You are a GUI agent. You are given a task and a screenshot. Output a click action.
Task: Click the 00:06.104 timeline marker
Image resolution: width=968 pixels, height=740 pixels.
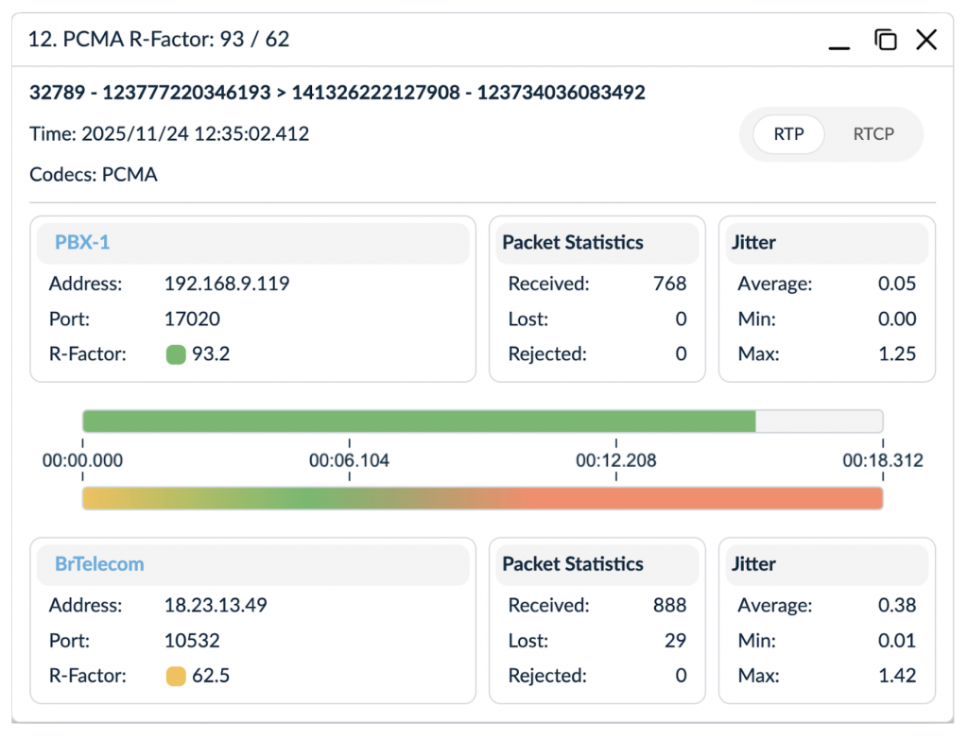coord(349,461)
